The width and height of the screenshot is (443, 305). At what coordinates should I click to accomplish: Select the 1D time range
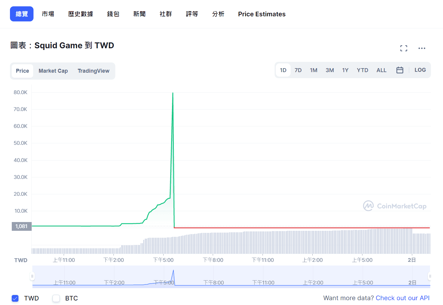click(x=283, y=70)
